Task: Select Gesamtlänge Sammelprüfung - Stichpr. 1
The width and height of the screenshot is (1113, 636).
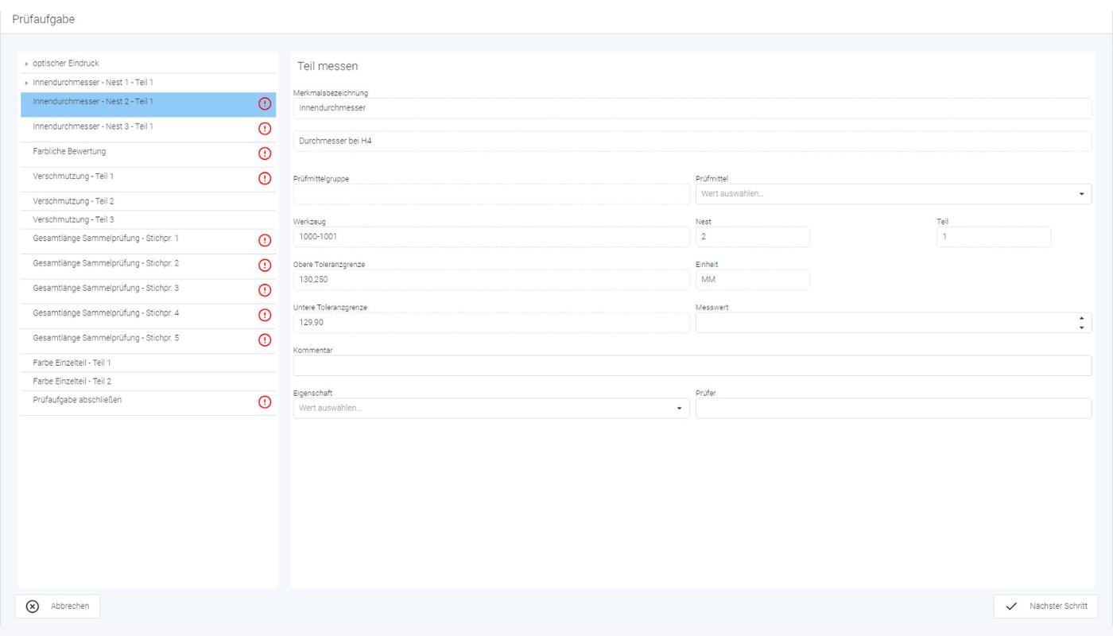Action: tap(148, 240)
